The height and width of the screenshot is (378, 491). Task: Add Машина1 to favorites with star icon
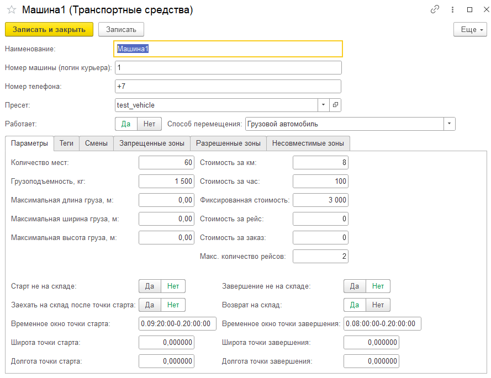pyautogui.click(x=11, y=10)
